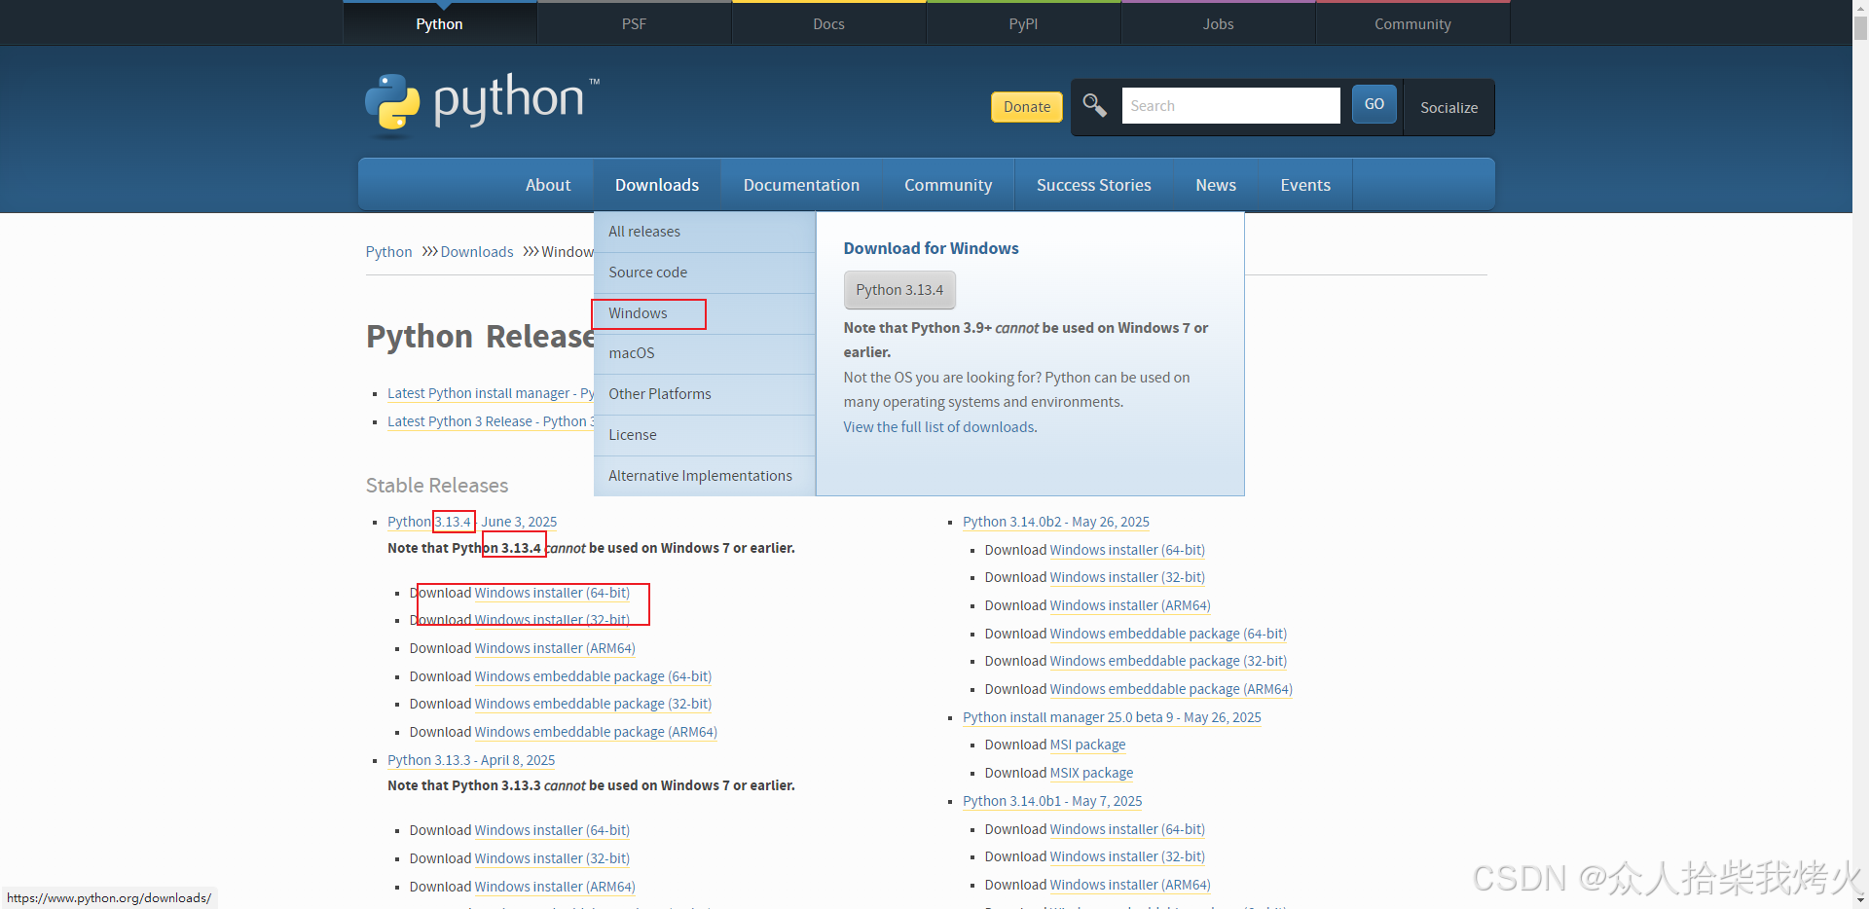Download 3.14.0b2 Windows installer (32-bit)
Image resolution: width=1869 pixels, height=909 pixels.
1127,577
